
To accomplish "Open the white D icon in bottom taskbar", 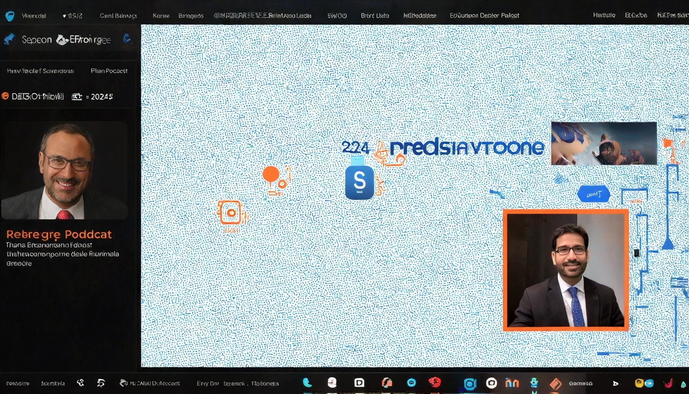I will [359, 383].
